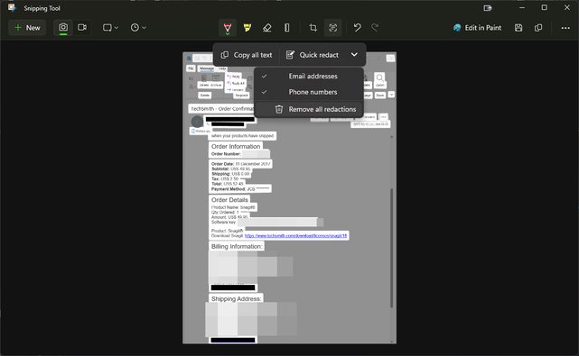Screen dimensions: 579x356
Task: Toggle the Text actions button
Action: [x=332, y=28]
